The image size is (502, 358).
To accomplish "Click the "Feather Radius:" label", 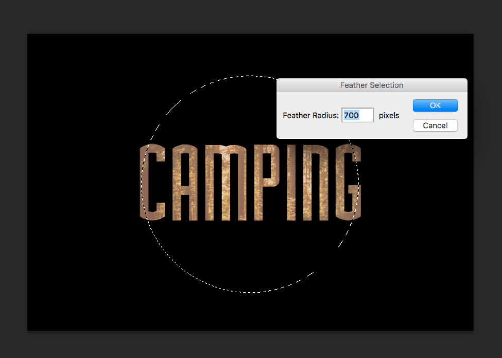I will point(310,116).
